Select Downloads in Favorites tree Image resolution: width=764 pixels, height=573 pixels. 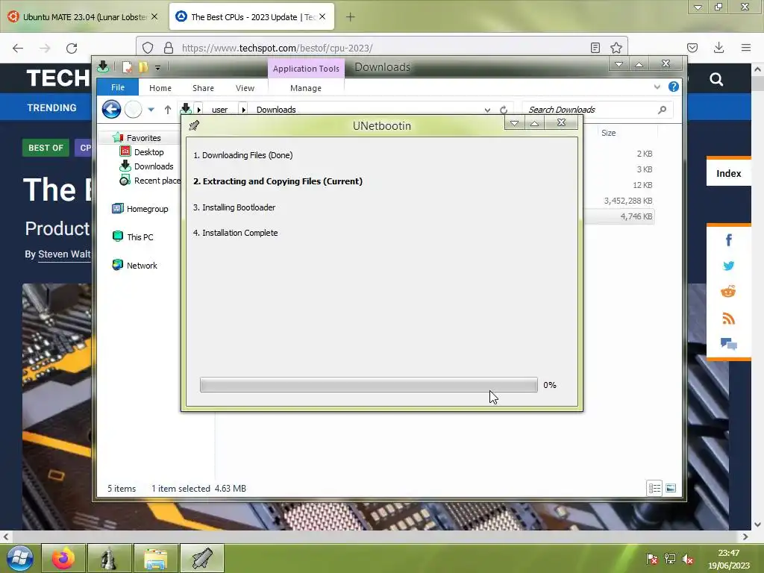[154, 166]
